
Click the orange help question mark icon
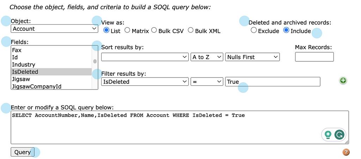(x=346, y=152)
